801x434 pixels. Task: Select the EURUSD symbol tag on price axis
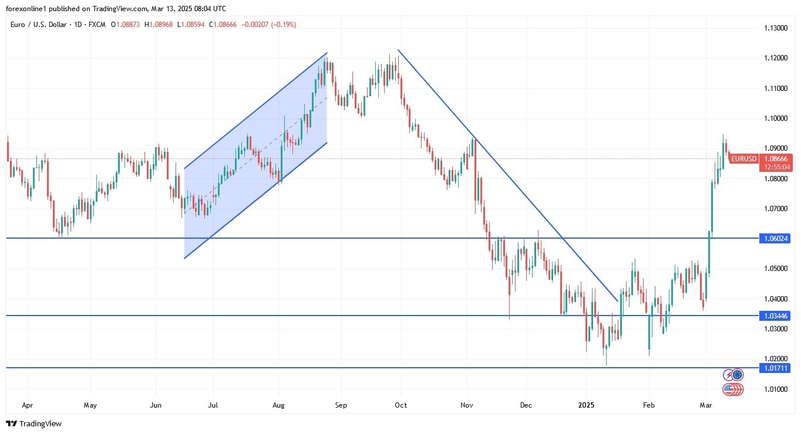coord(743,158)
